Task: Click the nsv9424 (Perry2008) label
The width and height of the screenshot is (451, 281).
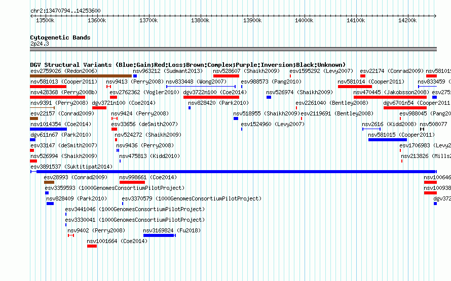Action: pos(140,113)
